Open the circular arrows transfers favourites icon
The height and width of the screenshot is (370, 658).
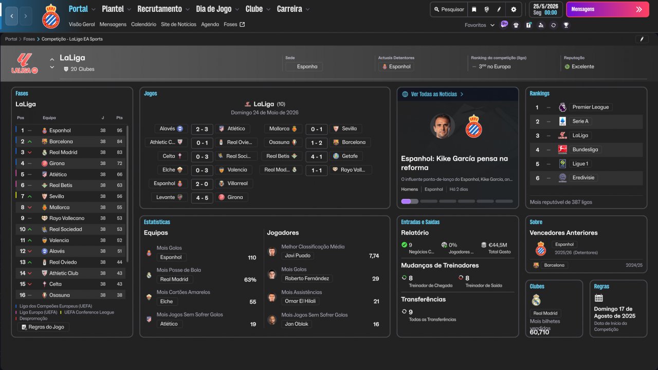[553, 25]
